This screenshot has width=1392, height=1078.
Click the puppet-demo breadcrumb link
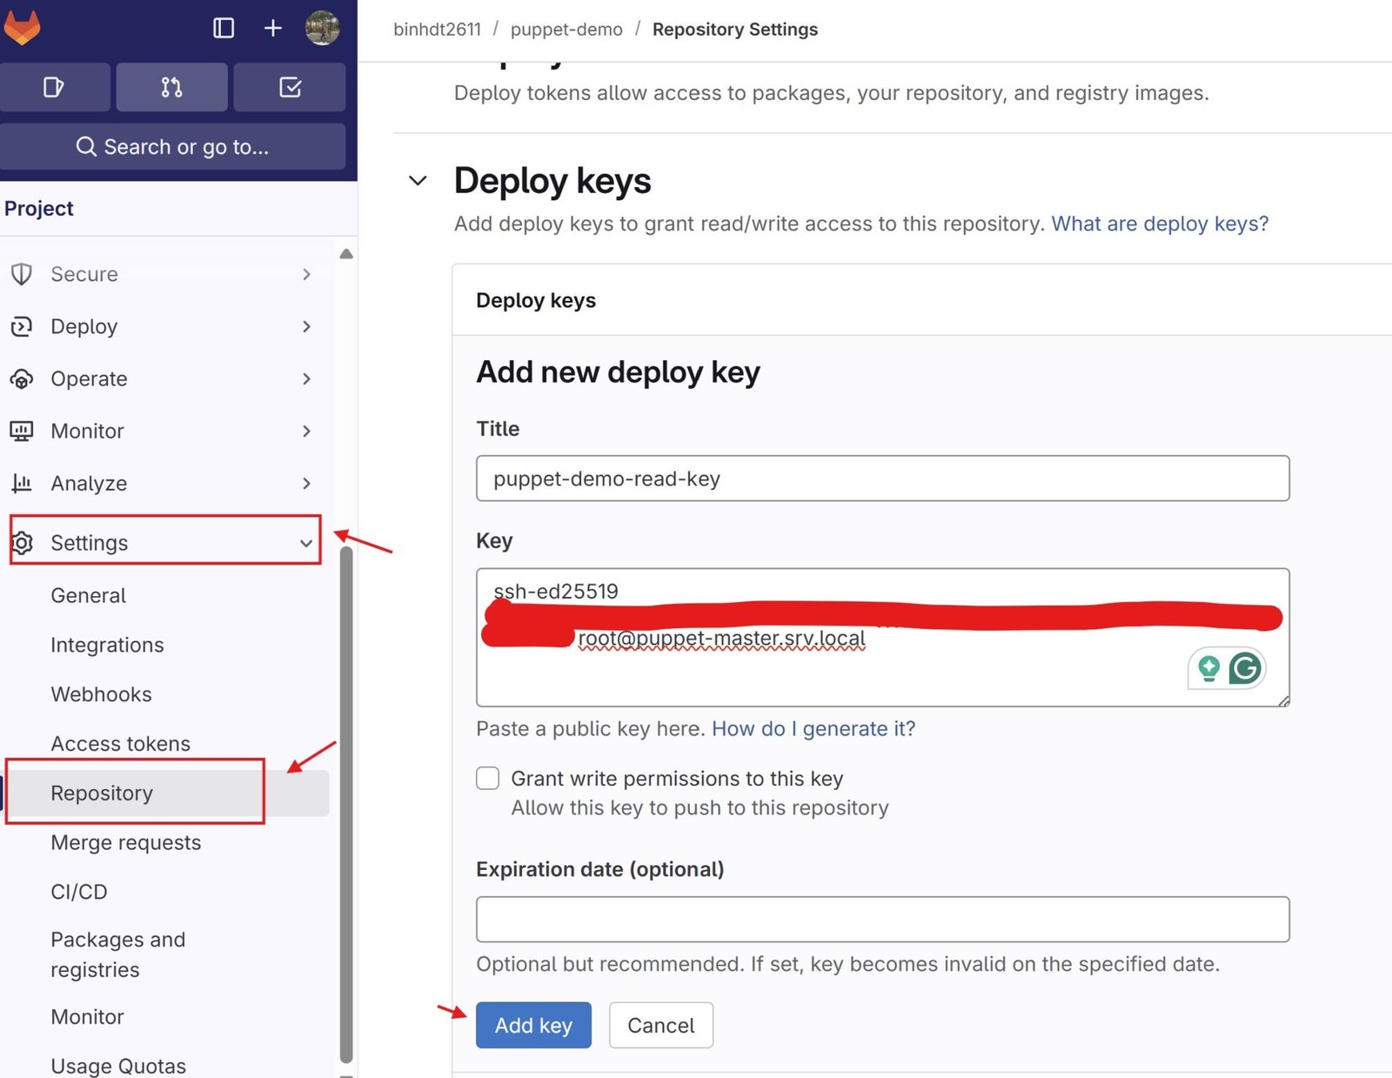pos(565,29)
